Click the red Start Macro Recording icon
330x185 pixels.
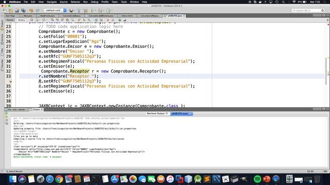108,20
